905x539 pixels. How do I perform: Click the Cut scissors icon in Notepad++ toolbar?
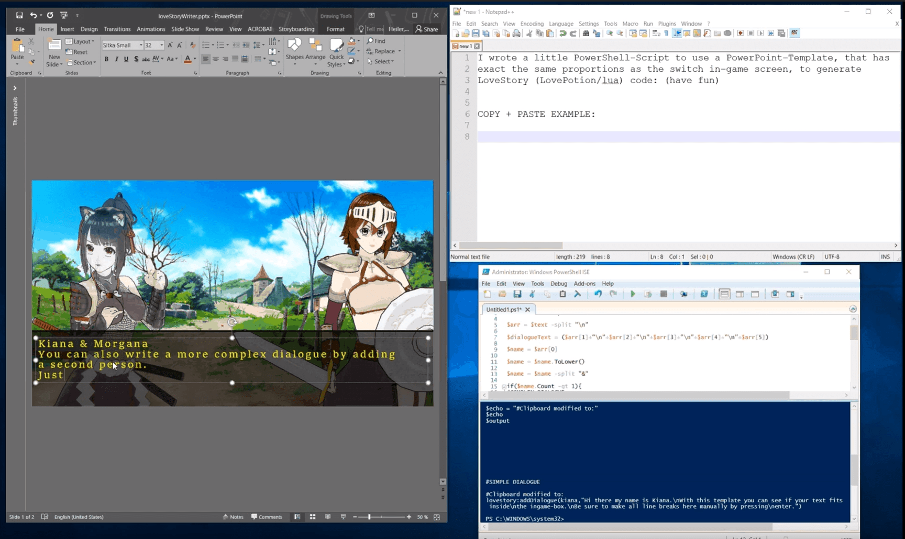pyautogui.click(x=529, y=33)
